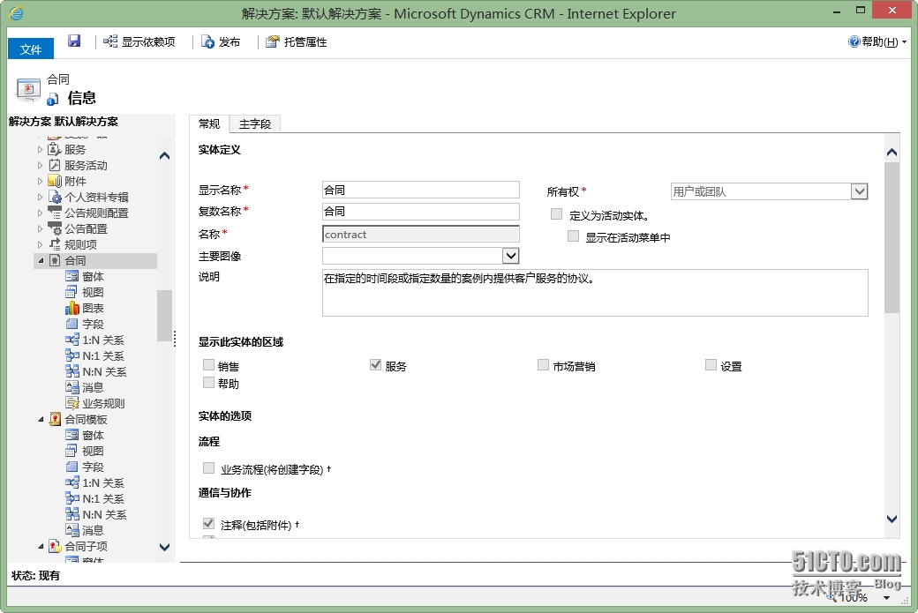The height and width of the screenshot is (613, 918).
Task: Switch to the 常规 tab
Action: coord(209,123)
